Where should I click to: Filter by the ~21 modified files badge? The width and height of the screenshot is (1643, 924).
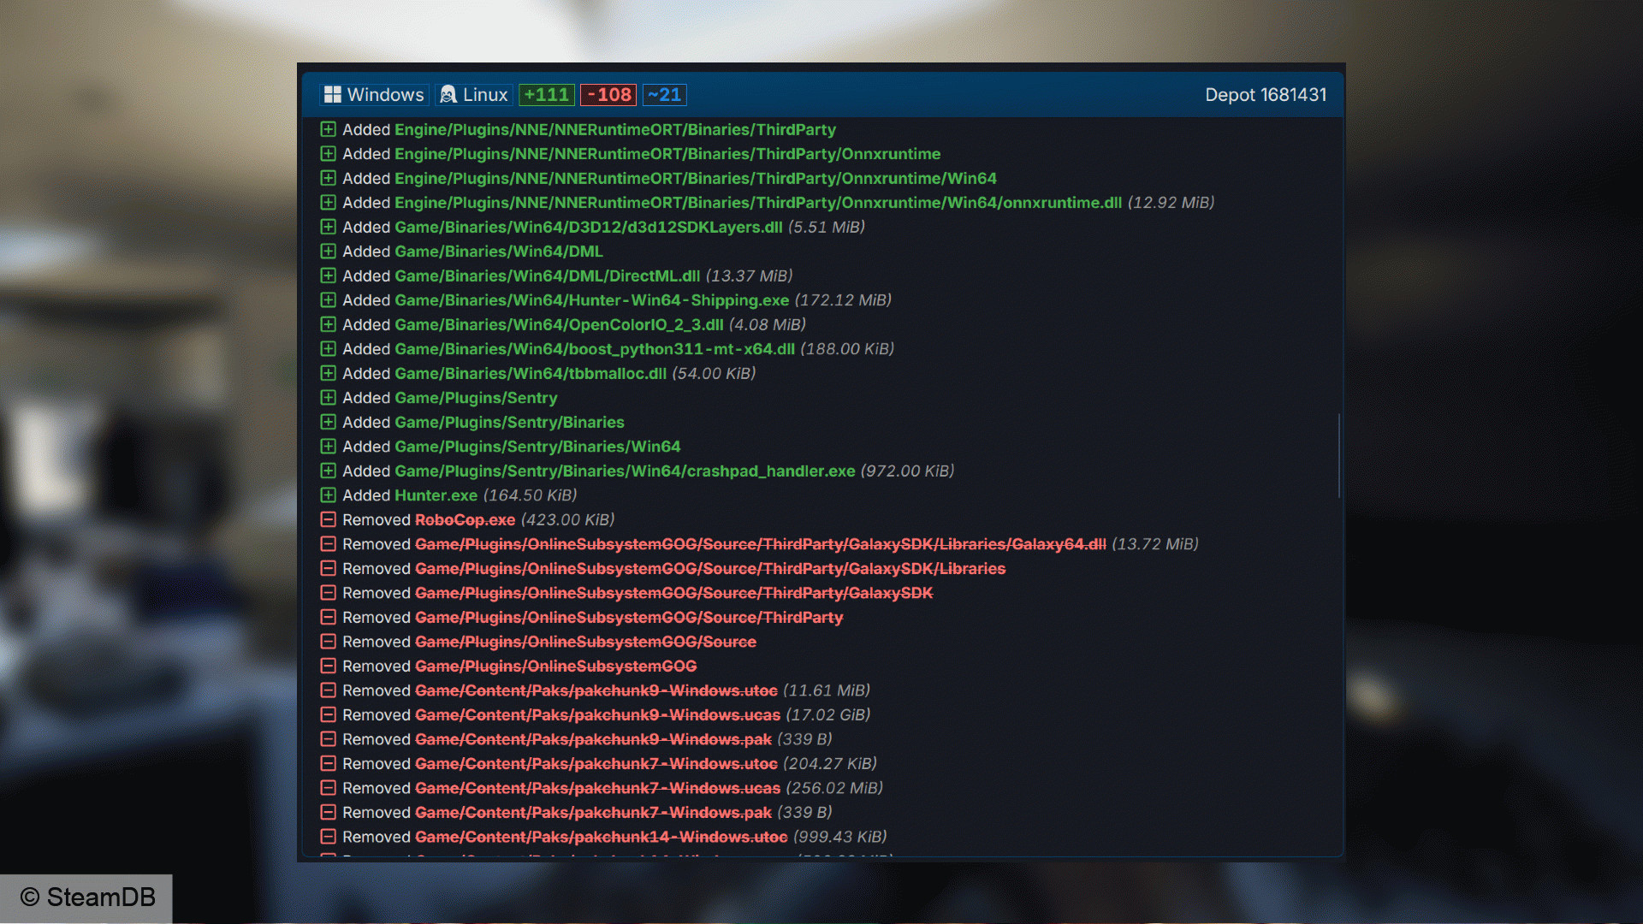point(665,95)
